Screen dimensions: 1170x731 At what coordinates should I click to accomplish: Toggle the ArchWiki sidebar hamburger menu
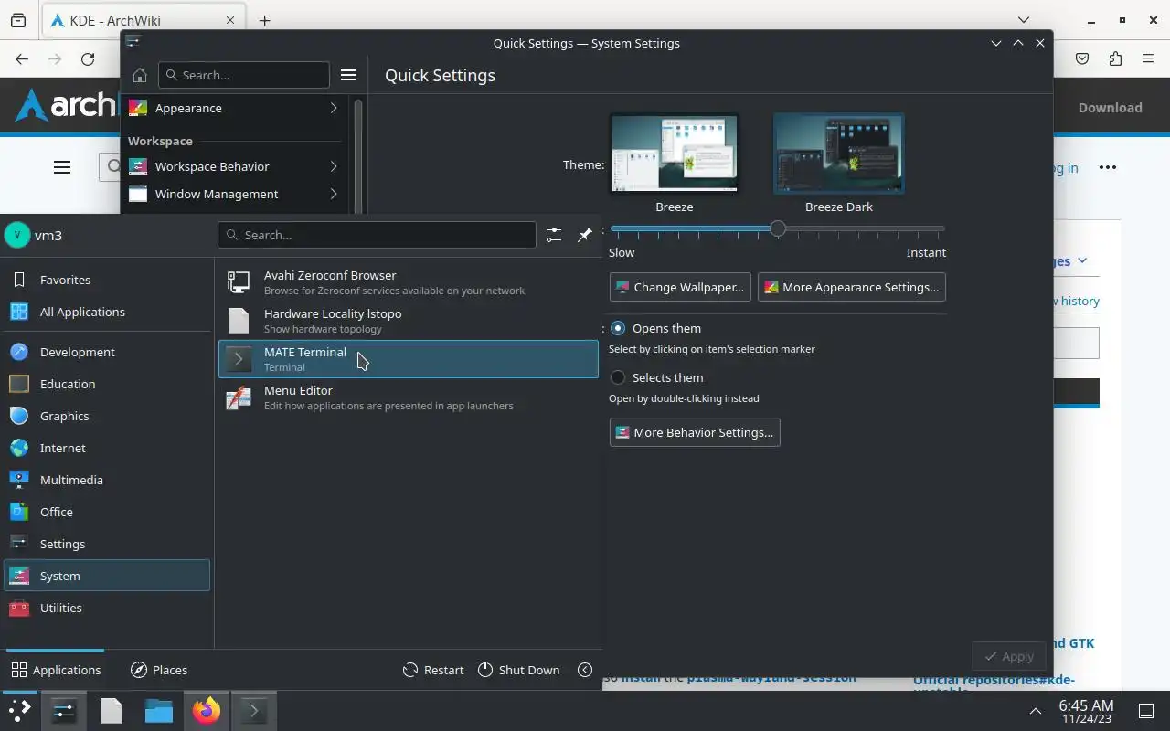(x=62, y=167)
